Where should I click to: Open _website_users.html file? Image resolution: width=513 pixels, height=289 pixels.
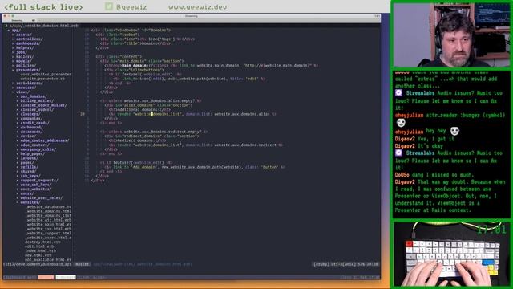[x=48, y=238]
